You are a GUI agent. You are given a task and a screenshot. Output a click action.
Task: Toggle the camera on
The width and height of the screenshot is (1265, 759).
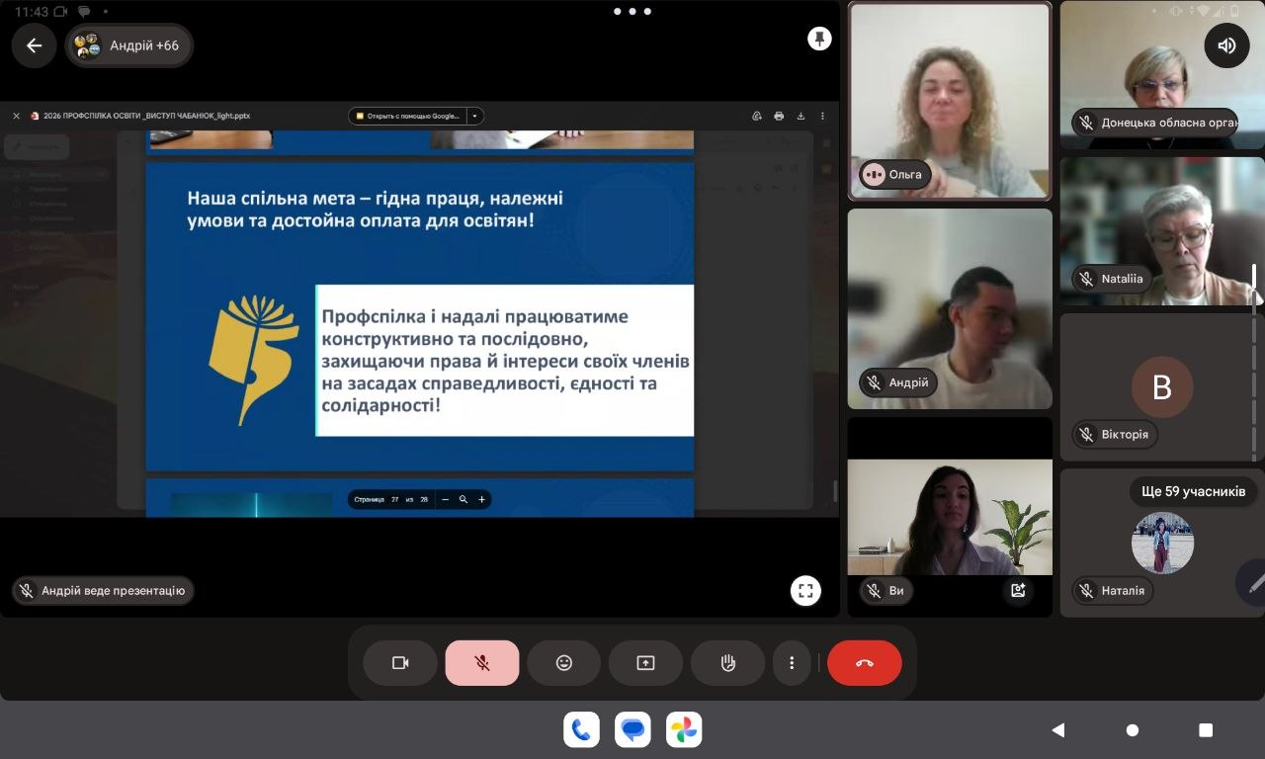[x=400, y=663]
